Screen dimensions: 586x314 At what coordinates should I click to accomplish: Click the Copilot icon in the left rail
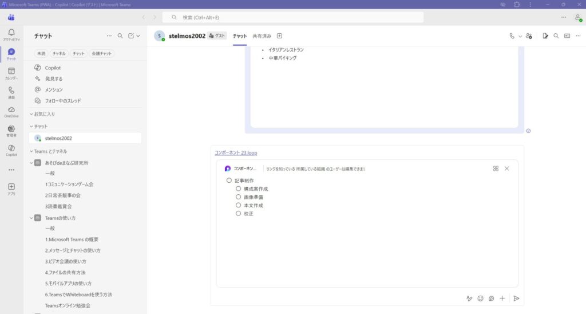tap(11, 149)
